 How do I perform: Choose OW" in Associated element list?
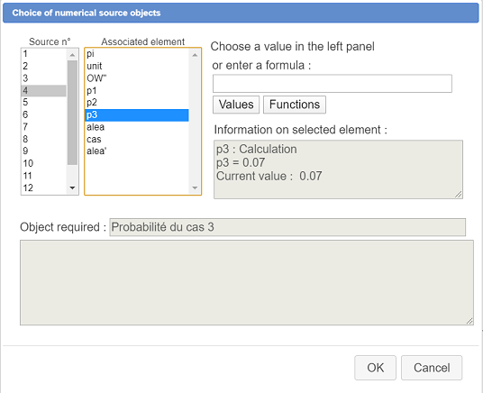coord(137,78)
